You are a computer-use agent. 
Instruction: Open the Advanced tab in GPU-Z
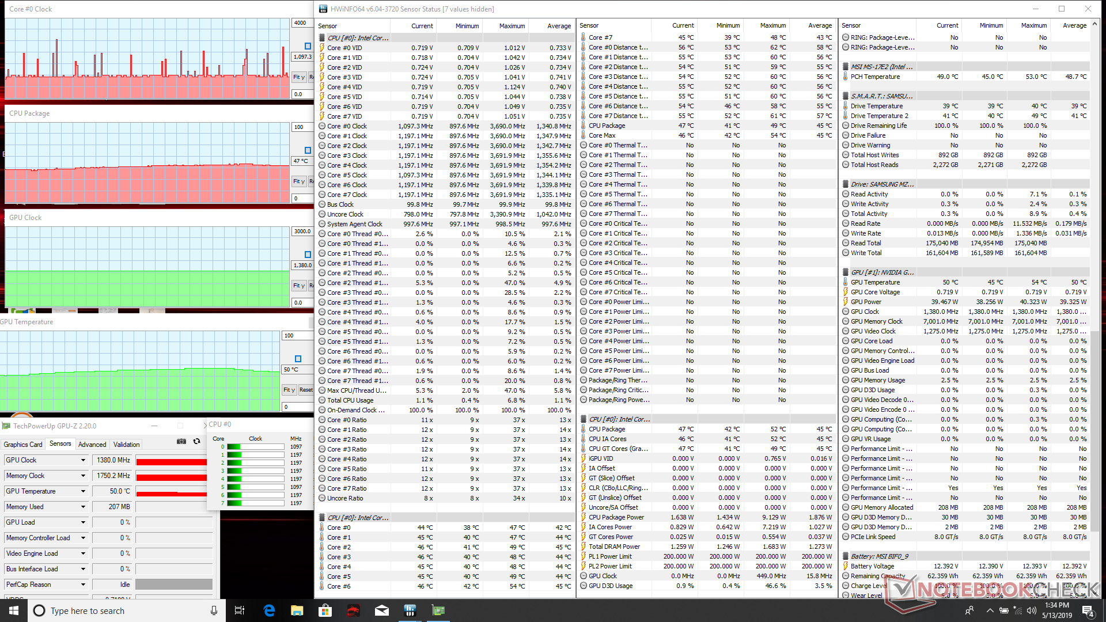pyautogui.click(x=92, y=445)
